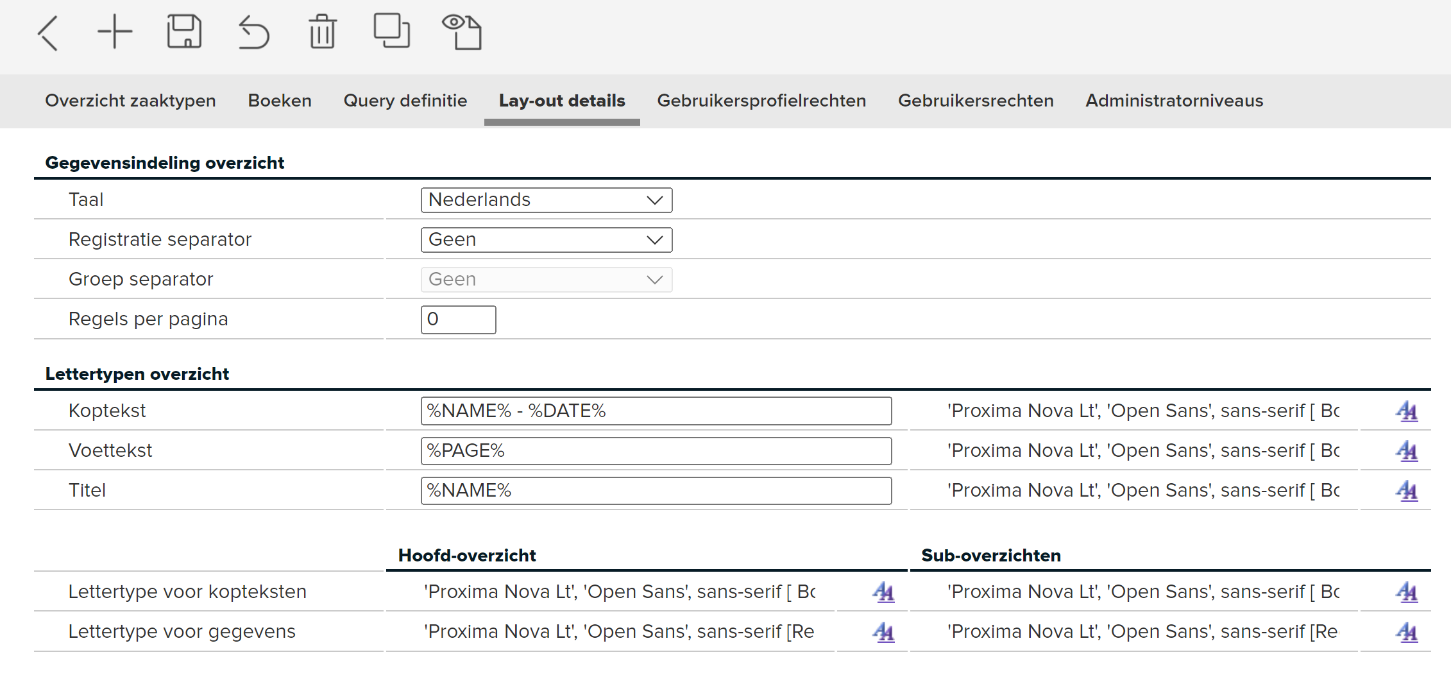Viewport: 1451px width, 684px height.
Task: Click the Groep separator label
Action: point(140,280)
